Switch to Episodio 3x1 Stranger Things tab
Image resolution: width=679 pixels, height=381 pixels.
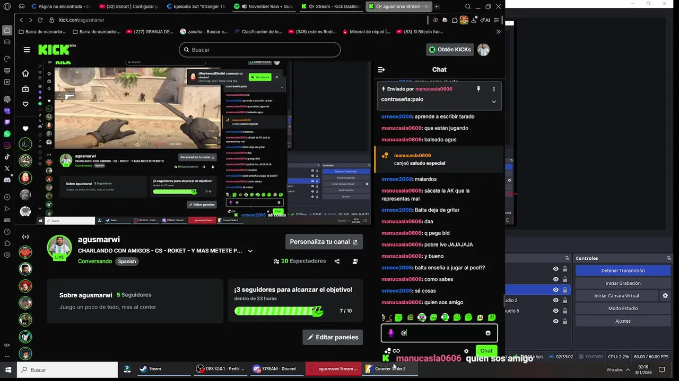[x=196, y=6]
